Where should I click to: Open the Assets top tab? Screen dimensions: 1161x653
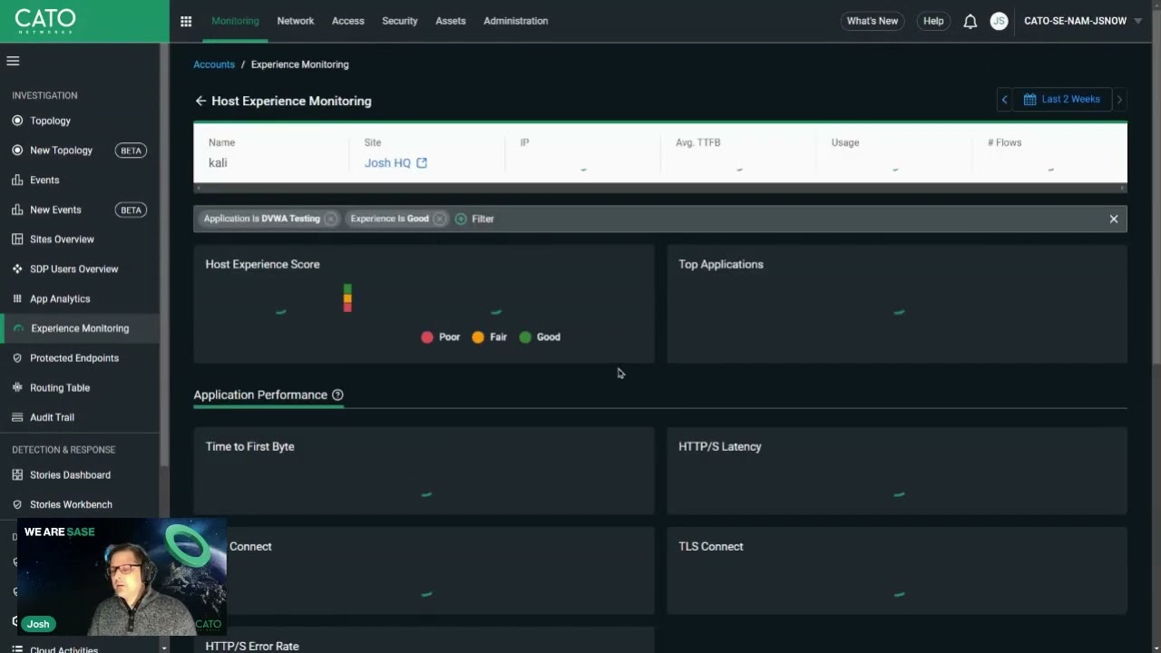pos(451,21)
